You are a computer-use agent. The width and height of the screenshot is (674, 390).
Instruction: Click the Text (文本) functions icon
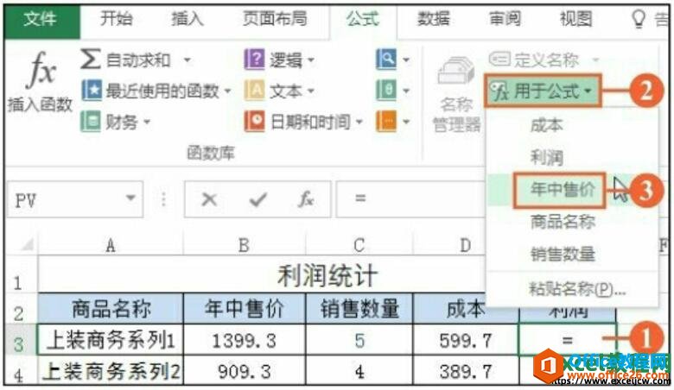pos(254,90)
